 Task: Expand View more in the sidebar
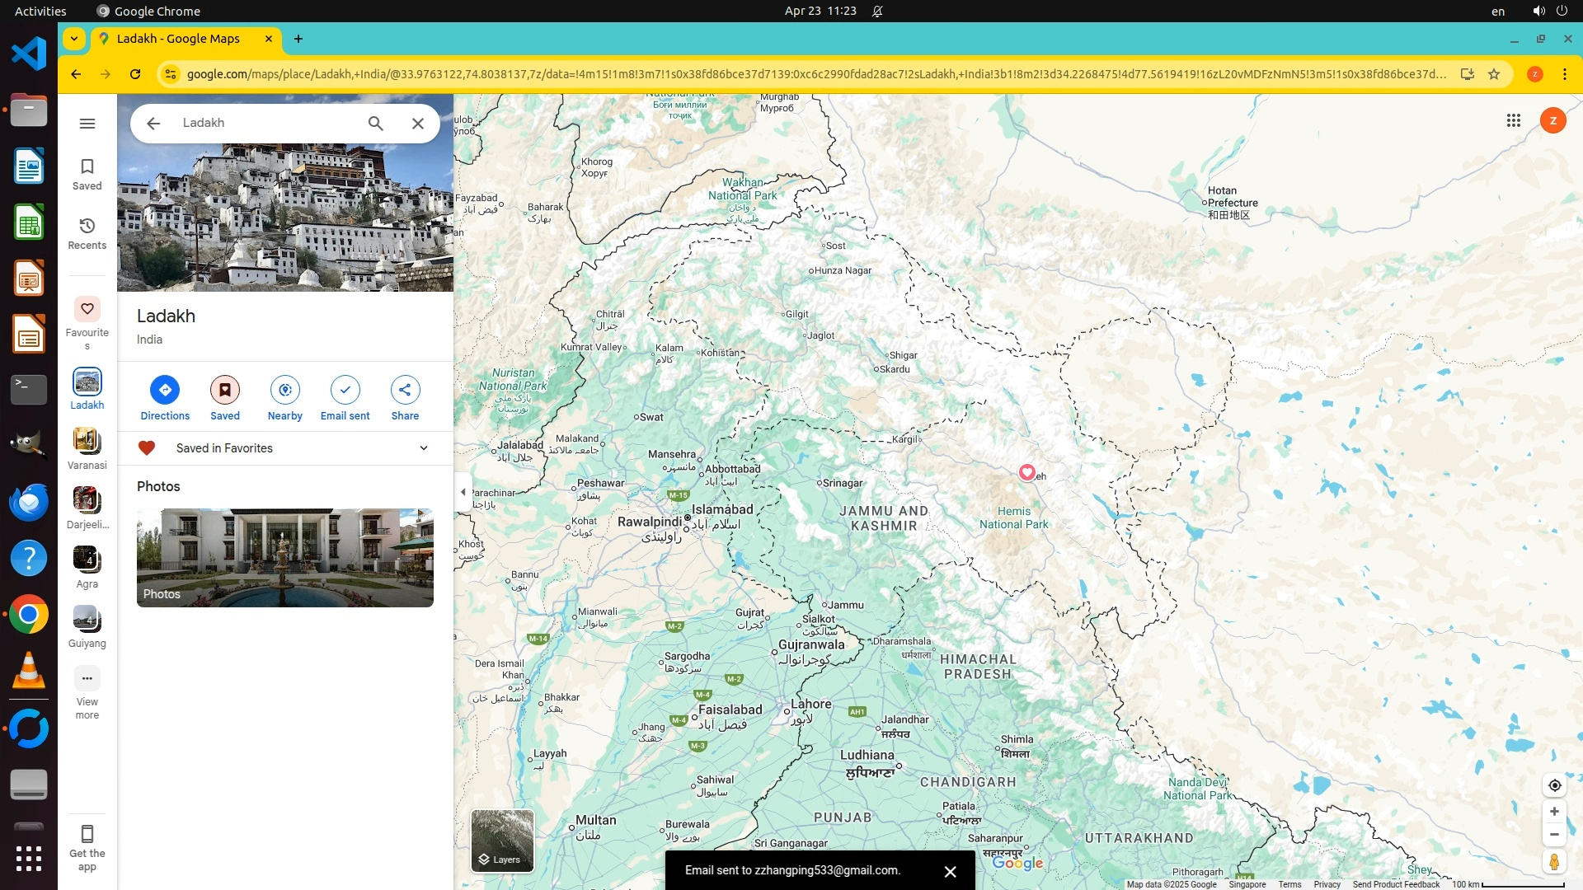tap(87, 692)
